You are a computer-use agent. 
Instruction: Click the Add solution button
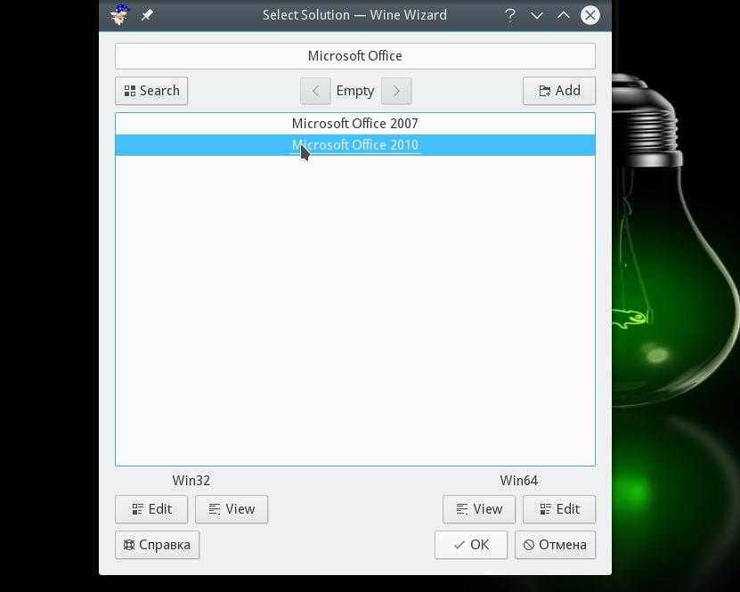(x=559, y=91)
